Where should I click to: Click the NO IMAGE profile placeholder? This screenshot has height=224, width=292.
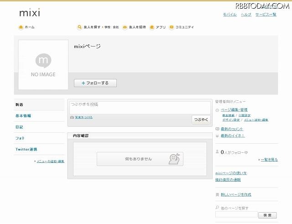point(43,65)
